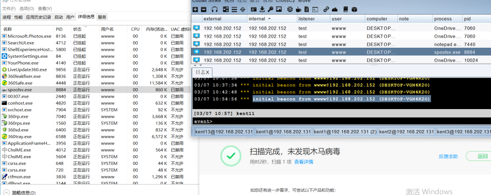Select the Microsoft.Photos.exe process row

(x=95, y=36)
